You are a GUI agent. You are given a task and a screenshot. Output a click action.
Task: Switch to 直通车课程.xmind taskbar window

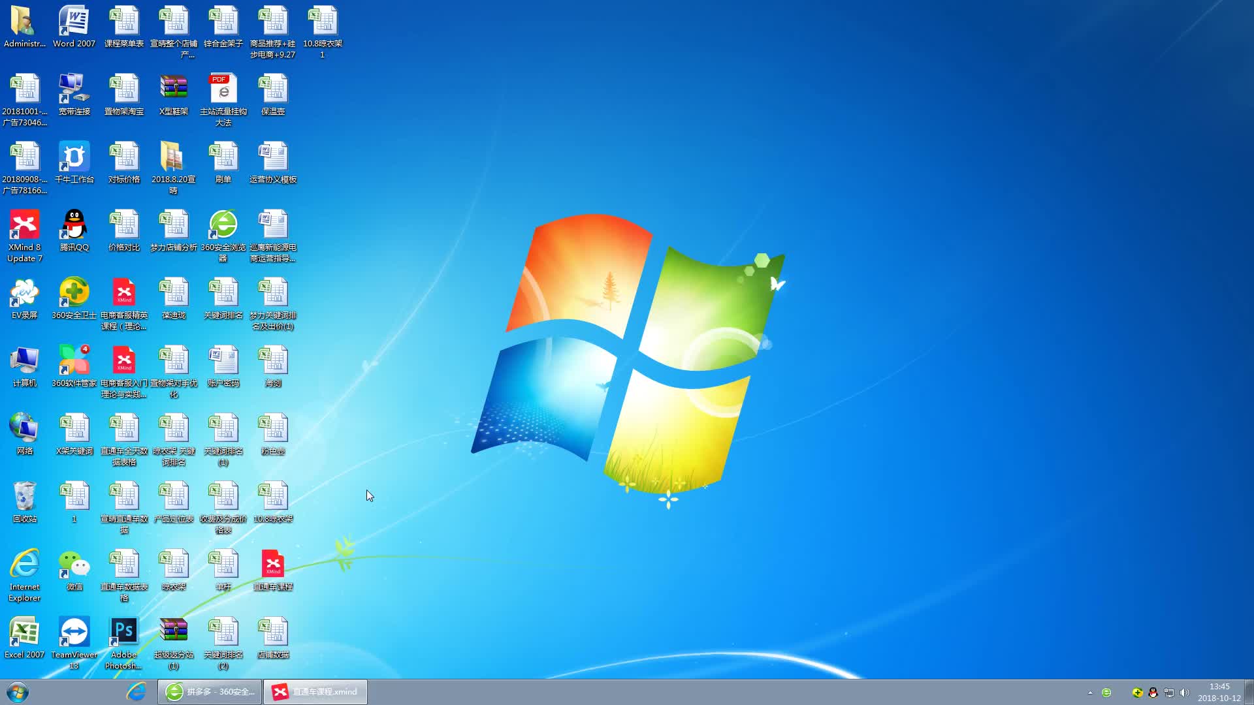click(315, 692)
